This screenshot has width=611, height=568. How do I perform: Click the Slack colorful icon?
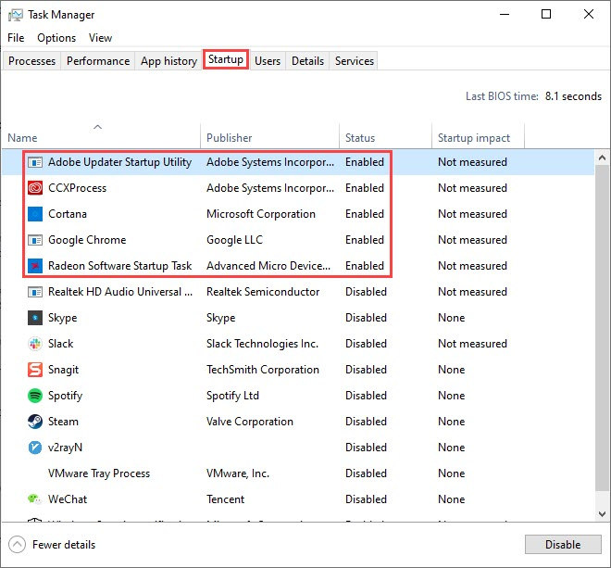pyautogui.click(x=35, y=344)
